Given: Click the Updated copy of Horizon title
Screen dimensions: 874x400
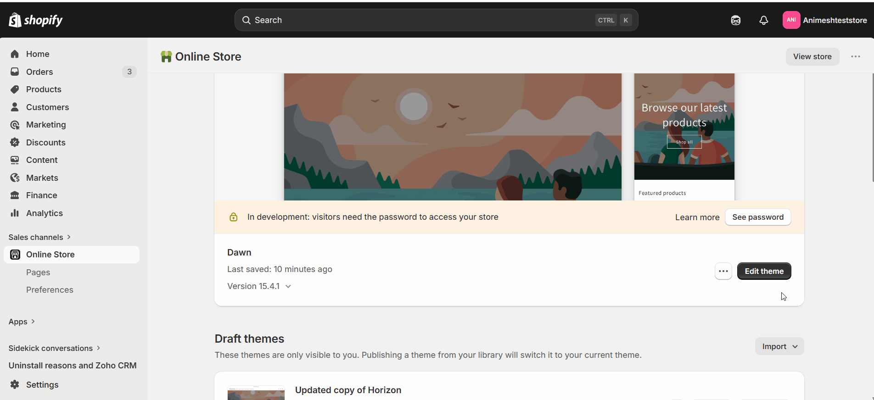Looking at the screenshot, I should (348, 390).
